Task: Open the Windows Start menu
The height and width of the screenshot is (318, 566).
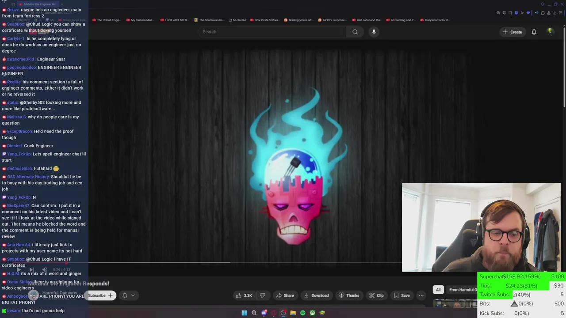Action: click(x=244, y=313)
